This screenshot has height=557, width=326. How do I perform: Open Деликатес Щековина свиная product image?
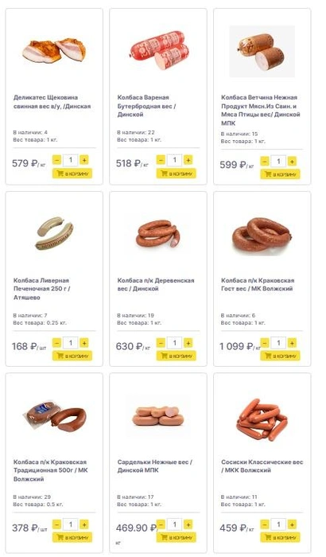point(54,51)
